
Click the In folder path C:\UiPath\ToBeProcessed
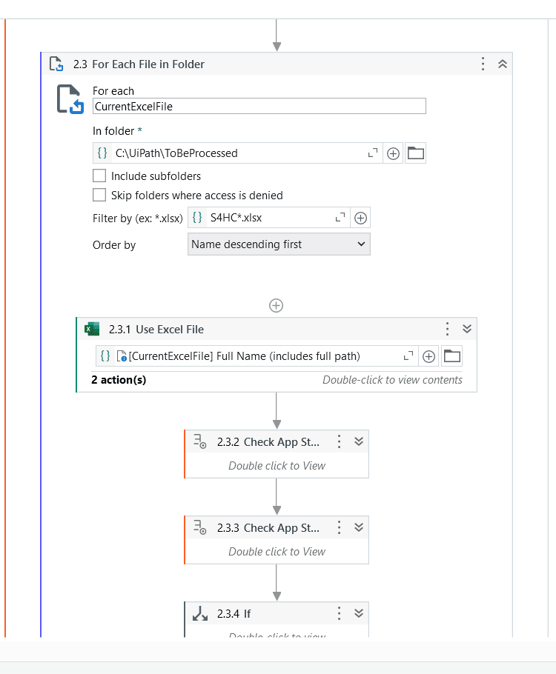coord(176,153)
